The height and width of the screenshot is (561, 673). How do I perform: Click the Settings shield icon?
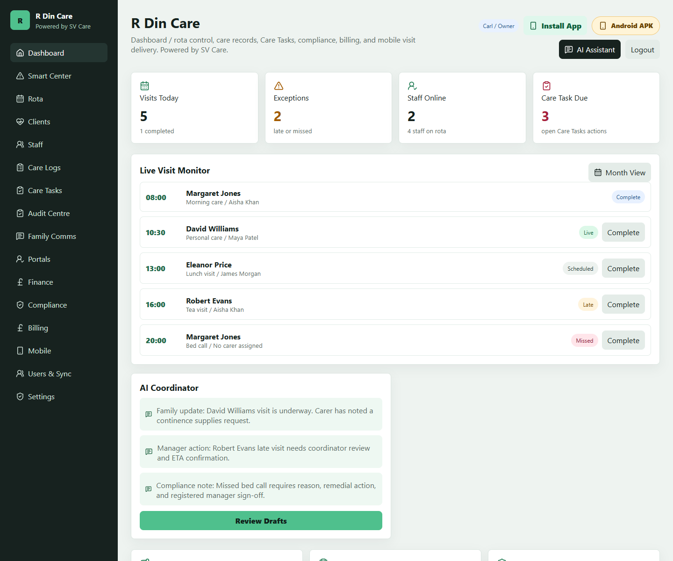tap(20, 396)
